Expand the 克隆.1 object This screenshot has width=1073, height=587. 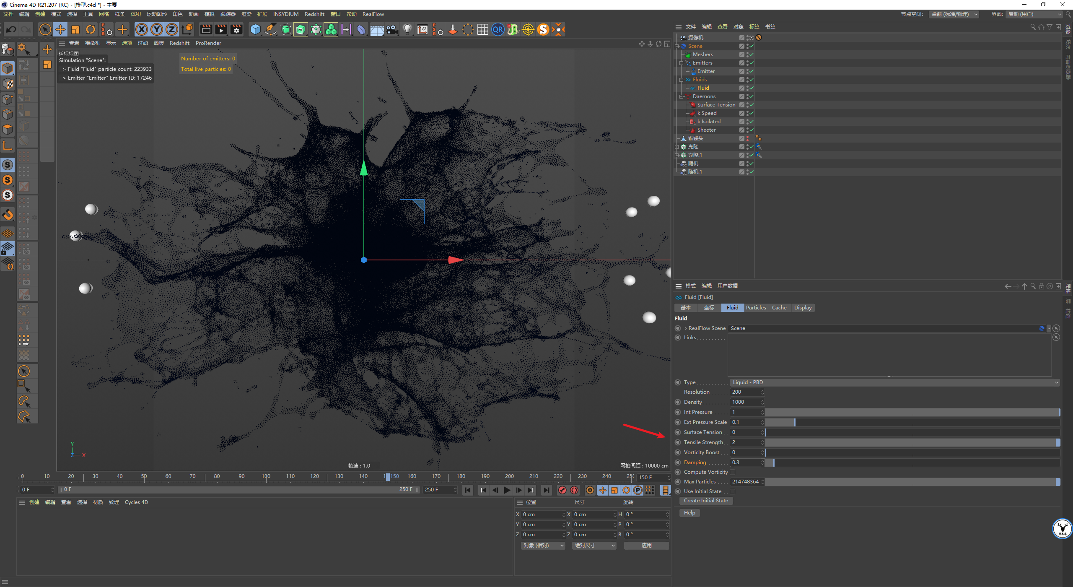point(677,155)
